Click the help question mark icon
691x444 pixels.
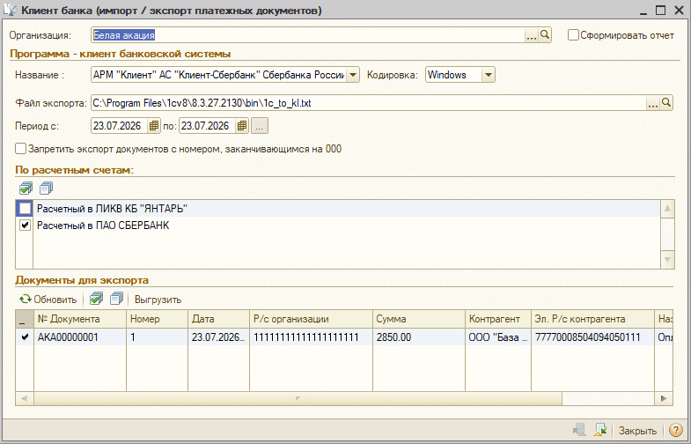(675, 430)
